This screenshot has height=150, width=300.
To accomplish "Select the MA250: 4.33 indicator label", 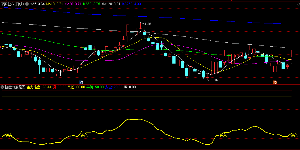I will point(131,4).
